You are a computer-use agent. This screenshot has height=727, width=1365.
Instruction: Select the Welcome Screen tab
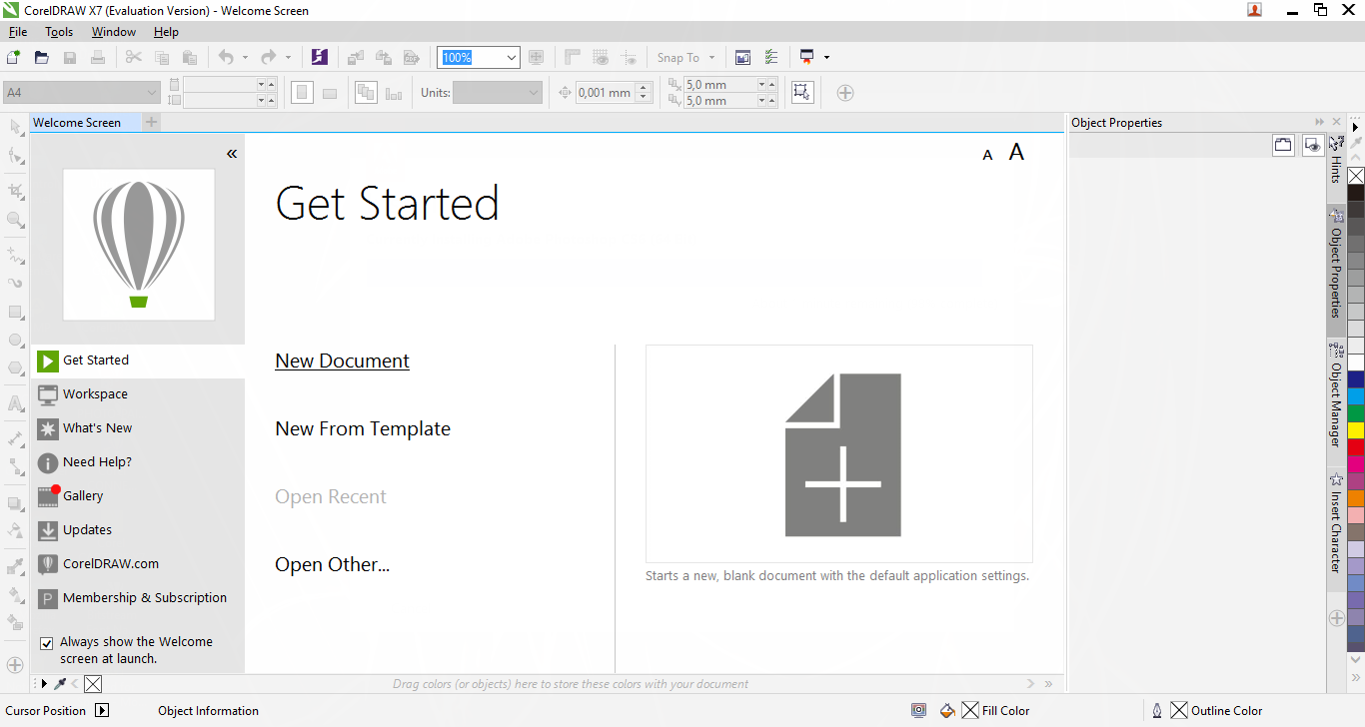coord(77,123)
